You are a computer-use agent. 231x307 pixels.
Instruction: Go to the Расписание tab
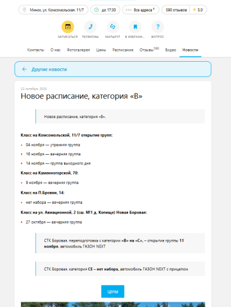(123, 50)
